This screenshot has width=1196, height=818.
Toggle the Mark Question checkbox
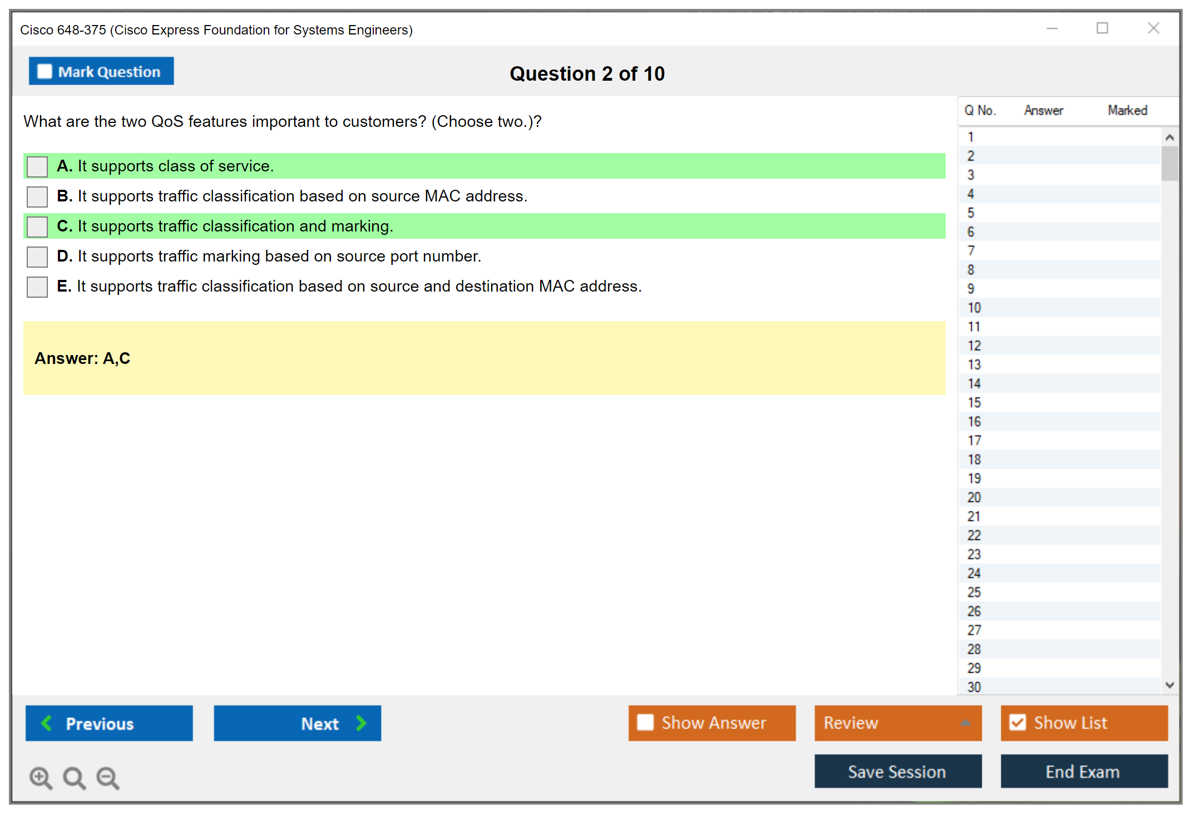(45, 71)
